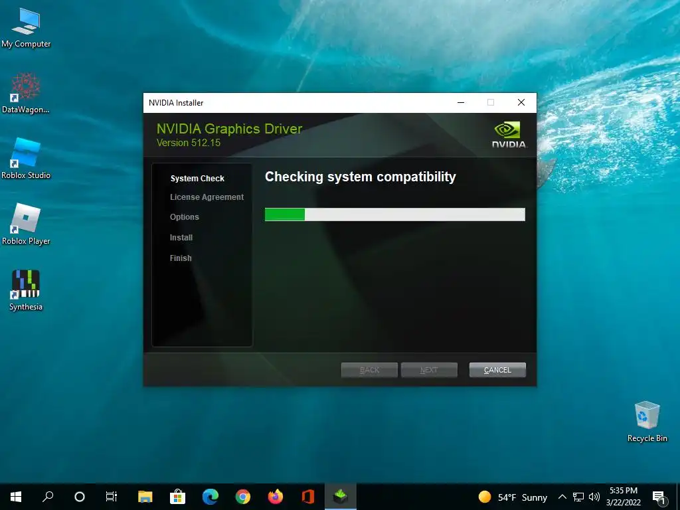Click the greyed BACK button
The width and height of the screenshot is (680, 510).
click(369, 370)
